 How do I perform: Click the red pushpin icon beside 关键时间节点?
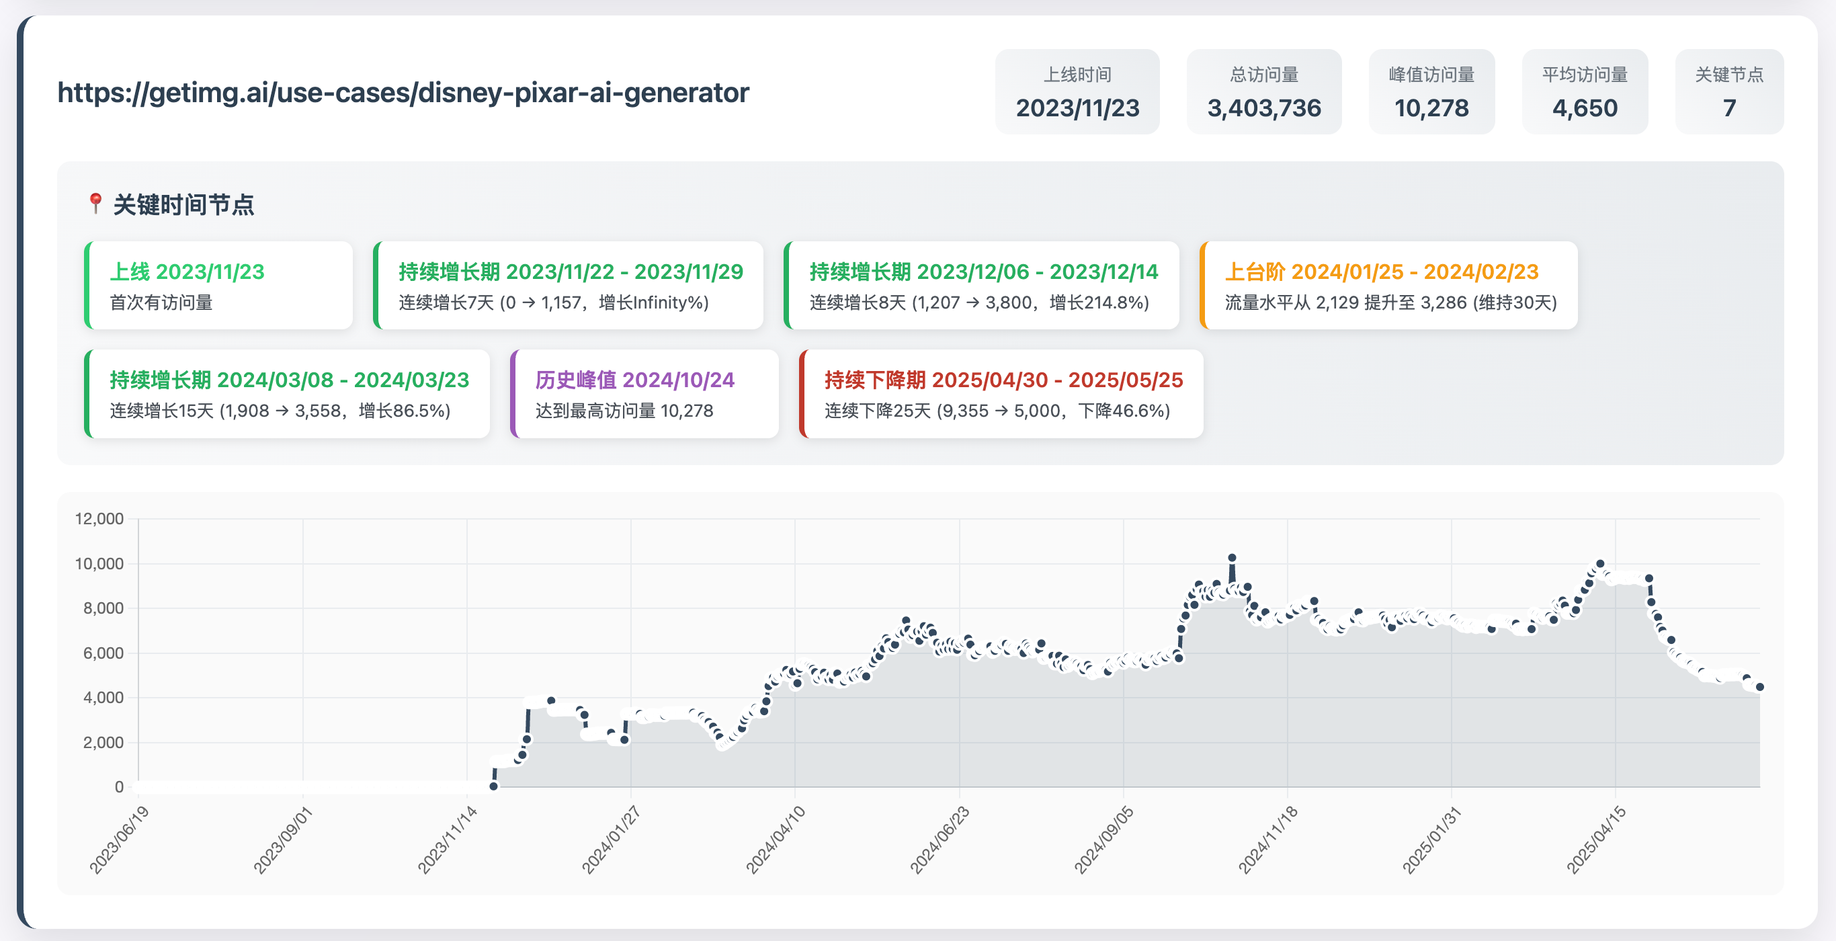(95, 204)
